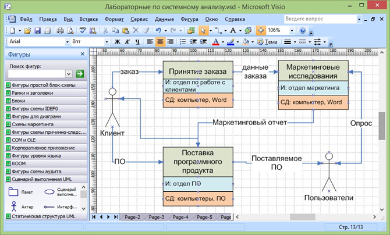Open the Вставка menu
The height and width of the screenshot is (235, 390).
pos(88,19)
